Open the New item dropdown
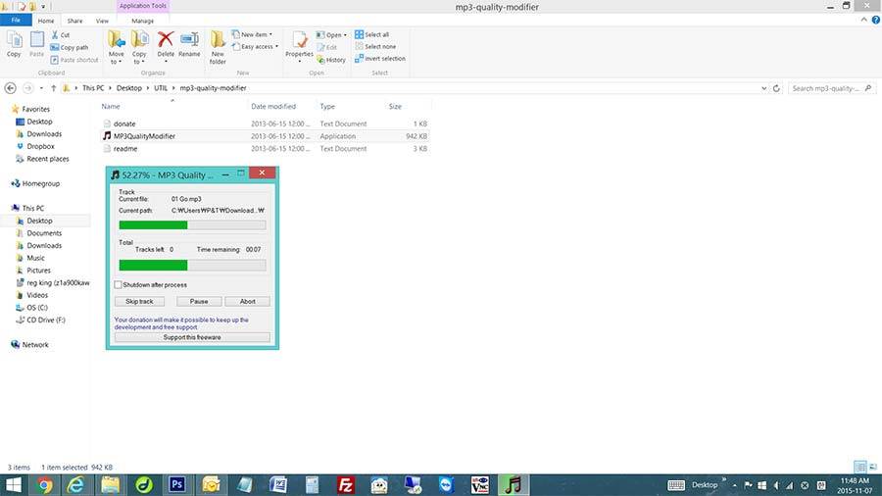Image resolution: width=882 pixels, height=496 pixels. [x=252, y=34]
